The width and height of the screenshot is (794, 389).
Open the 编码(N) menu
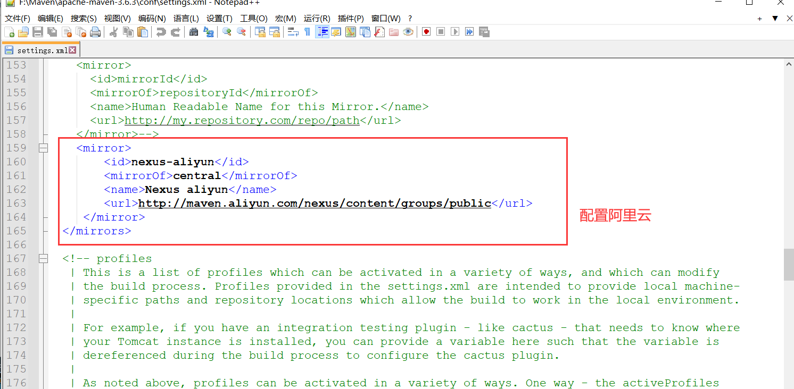152,19
